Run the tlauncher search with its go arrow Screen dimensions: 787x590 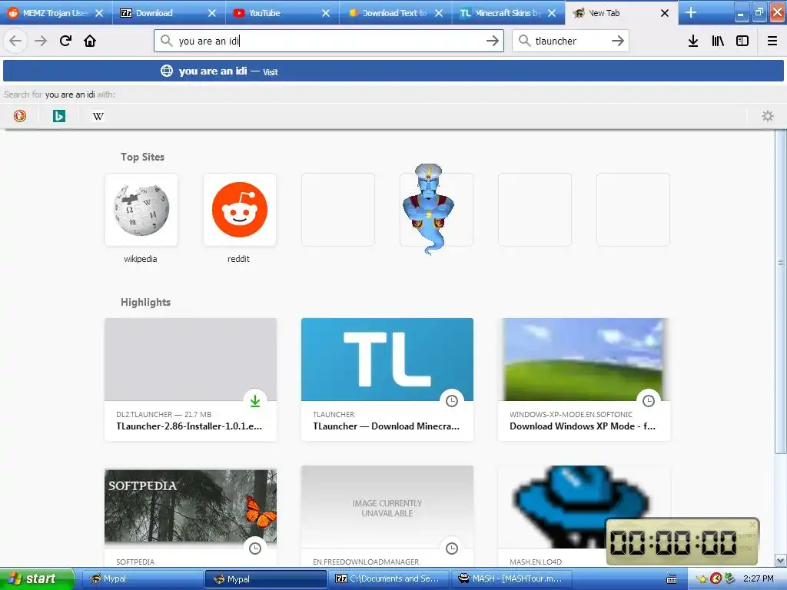[x=618, y=41]
